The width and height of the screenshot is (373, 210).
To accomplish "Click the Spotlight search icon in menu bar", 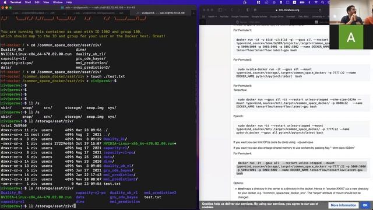I will [x=322, y=2].
